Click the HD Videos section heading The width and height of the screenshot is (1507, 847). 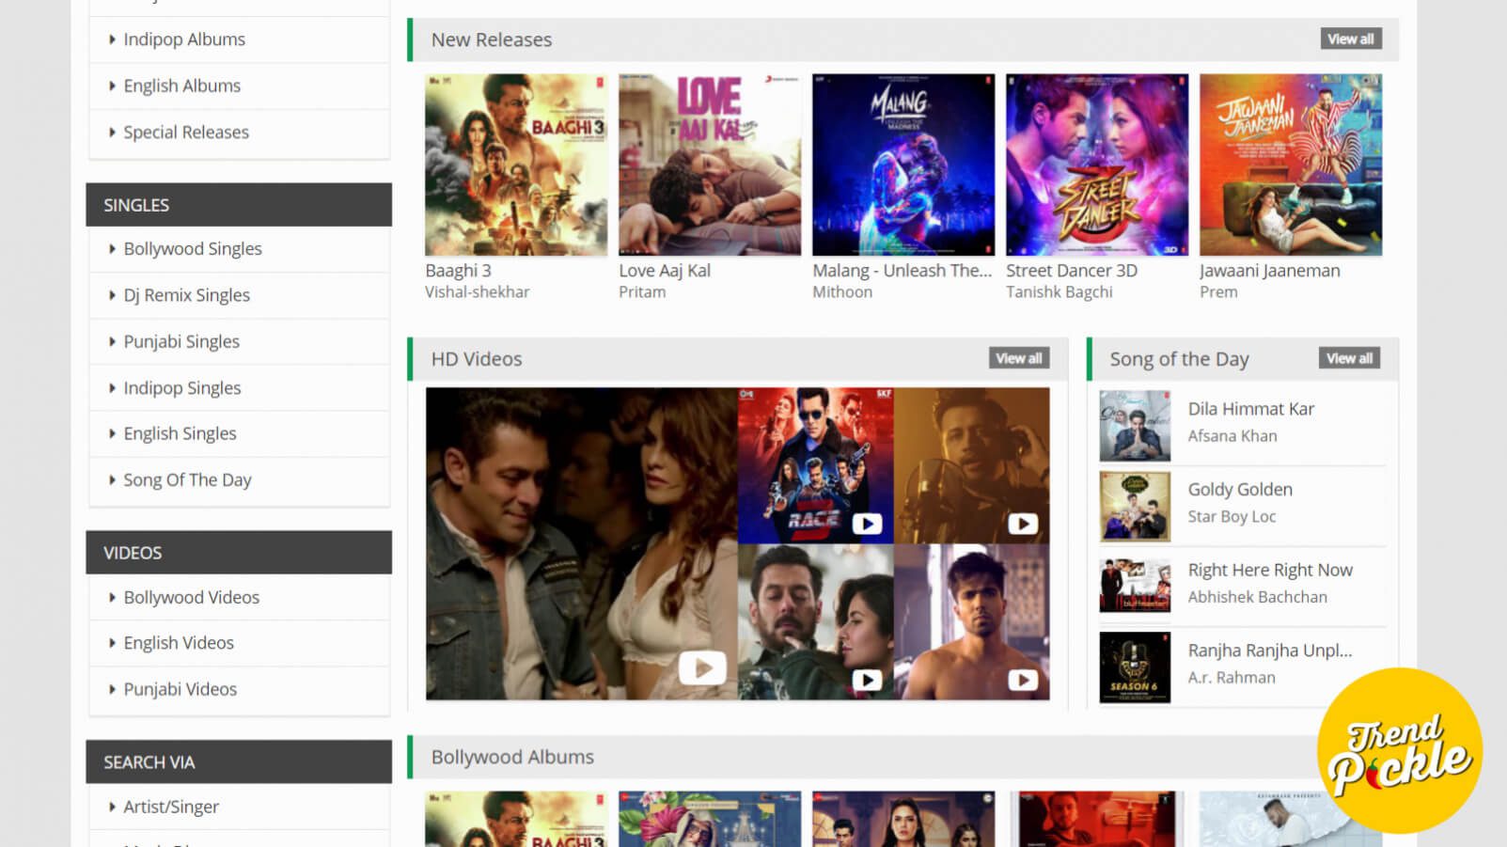477,359
